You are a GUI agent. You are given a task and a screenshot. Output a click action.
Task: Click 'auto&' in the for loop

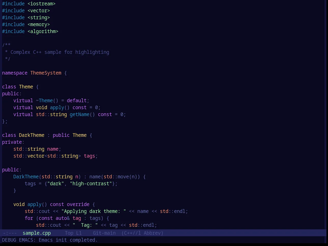63,218
